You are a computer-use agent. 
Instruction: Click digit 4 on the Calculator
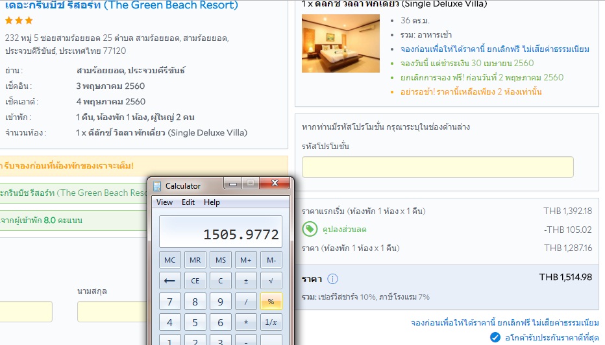coord(170,322)
